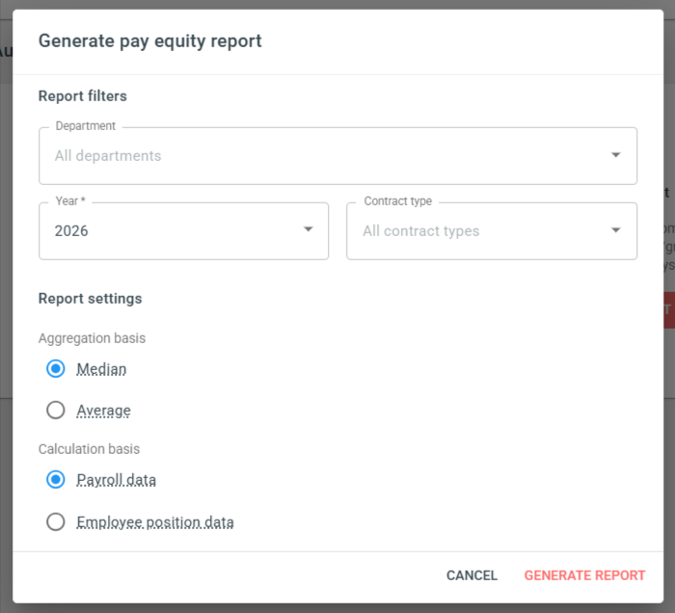Choose the Payroll data radio button

(x=56, y=479)
